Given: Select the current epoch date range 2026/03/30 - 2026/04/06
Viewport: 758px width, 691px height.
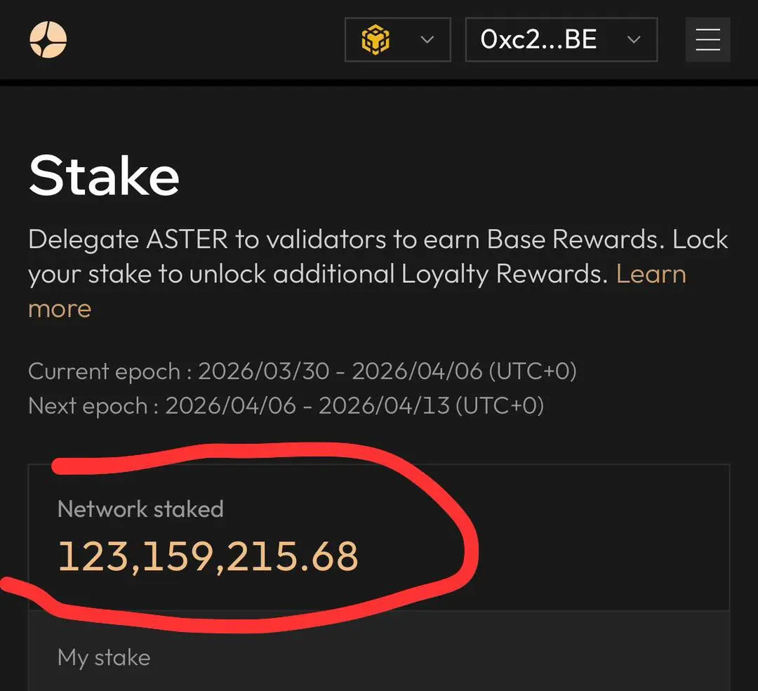Looking at the screenshot, I should click(340, 371).
